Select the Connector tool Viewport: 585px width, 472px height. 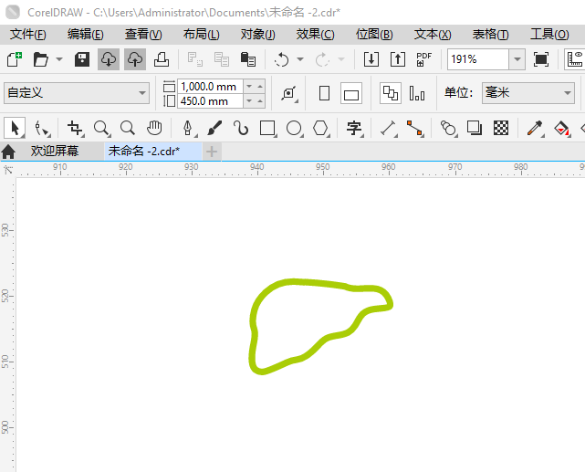point(414,128)
